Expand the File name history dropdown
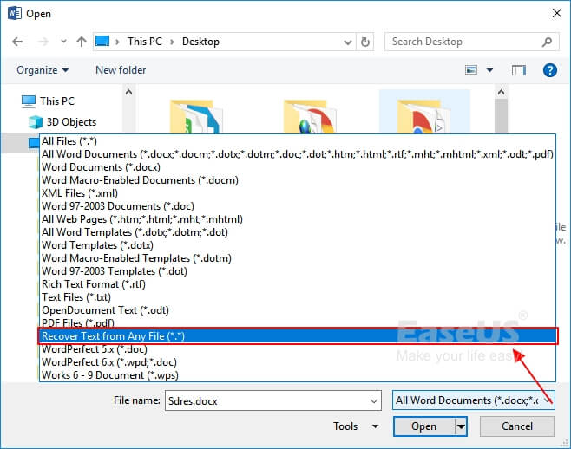The image size is (571, 449). click(373, 400)
